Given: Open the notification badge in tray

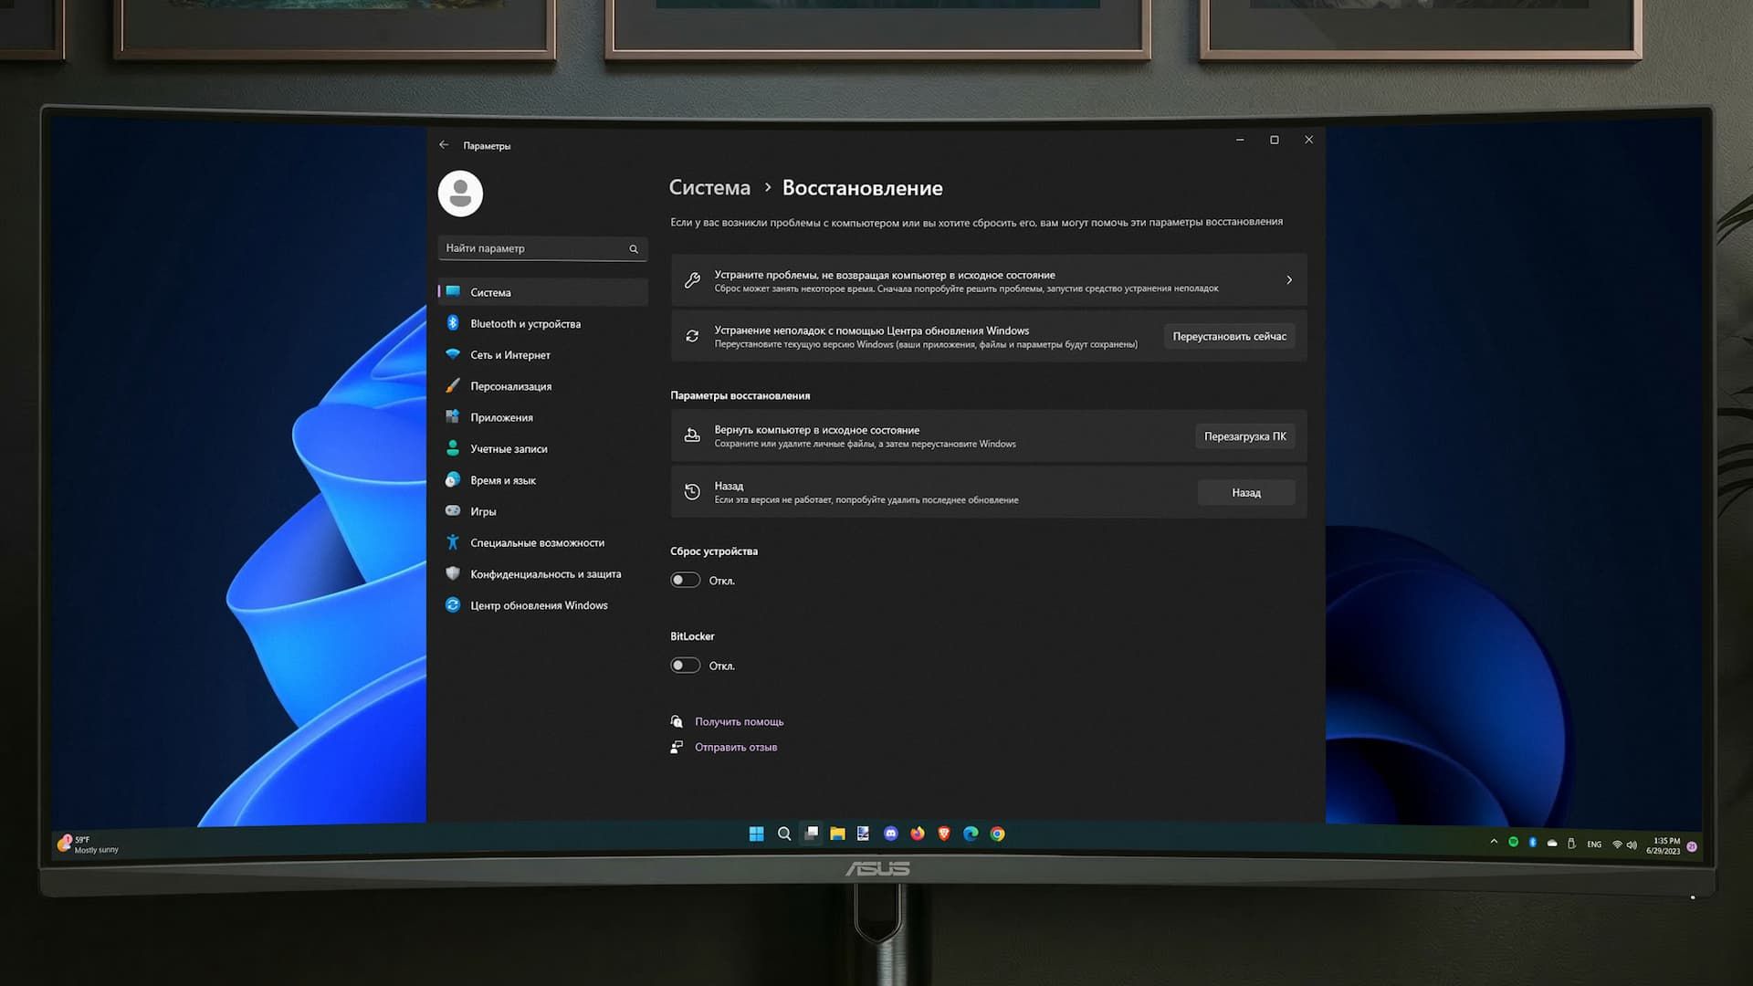Looking at the screenshot, I should [1692, 847].
